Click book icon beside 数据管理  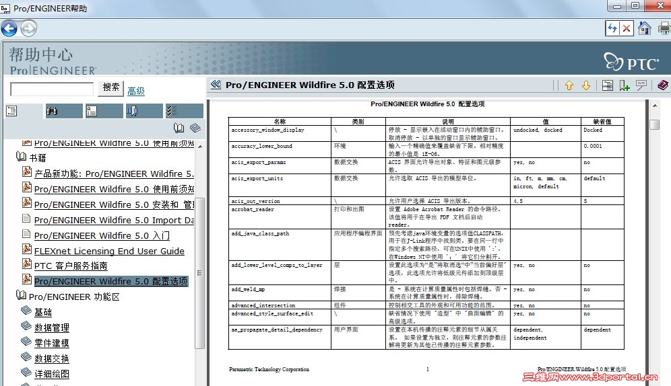(x=26, y=325)
